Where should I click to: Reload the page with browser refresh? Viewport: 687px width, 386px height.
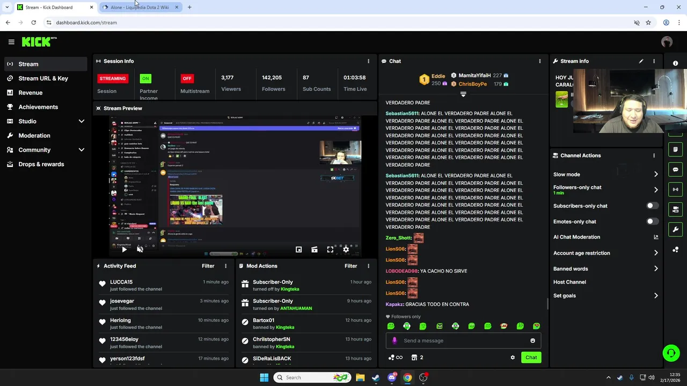33,23
